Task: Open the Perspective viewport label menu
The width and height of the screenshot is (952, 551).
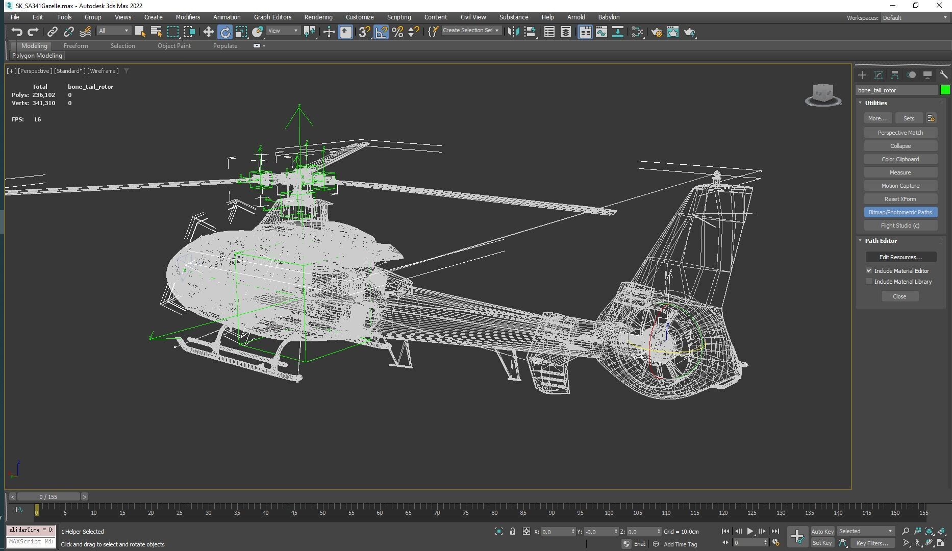Action: pyautogui.click(x=35, y=71)
